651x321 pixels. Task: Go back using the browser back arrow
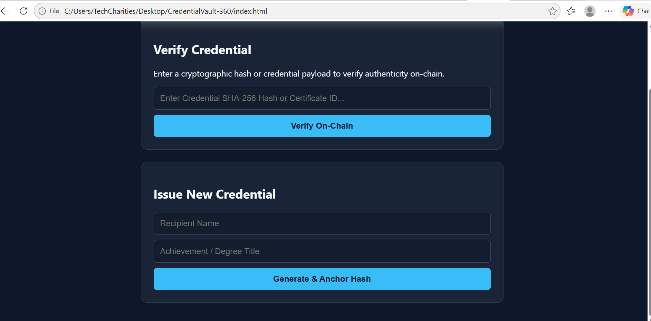(x=5, y=11)
